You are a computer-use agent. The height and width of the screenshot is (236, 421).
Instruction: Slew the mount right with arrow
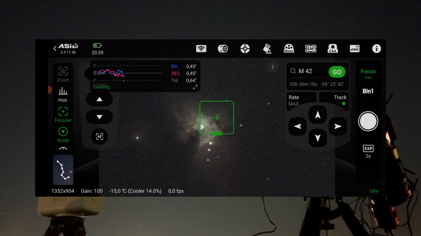tap(338, 126)
